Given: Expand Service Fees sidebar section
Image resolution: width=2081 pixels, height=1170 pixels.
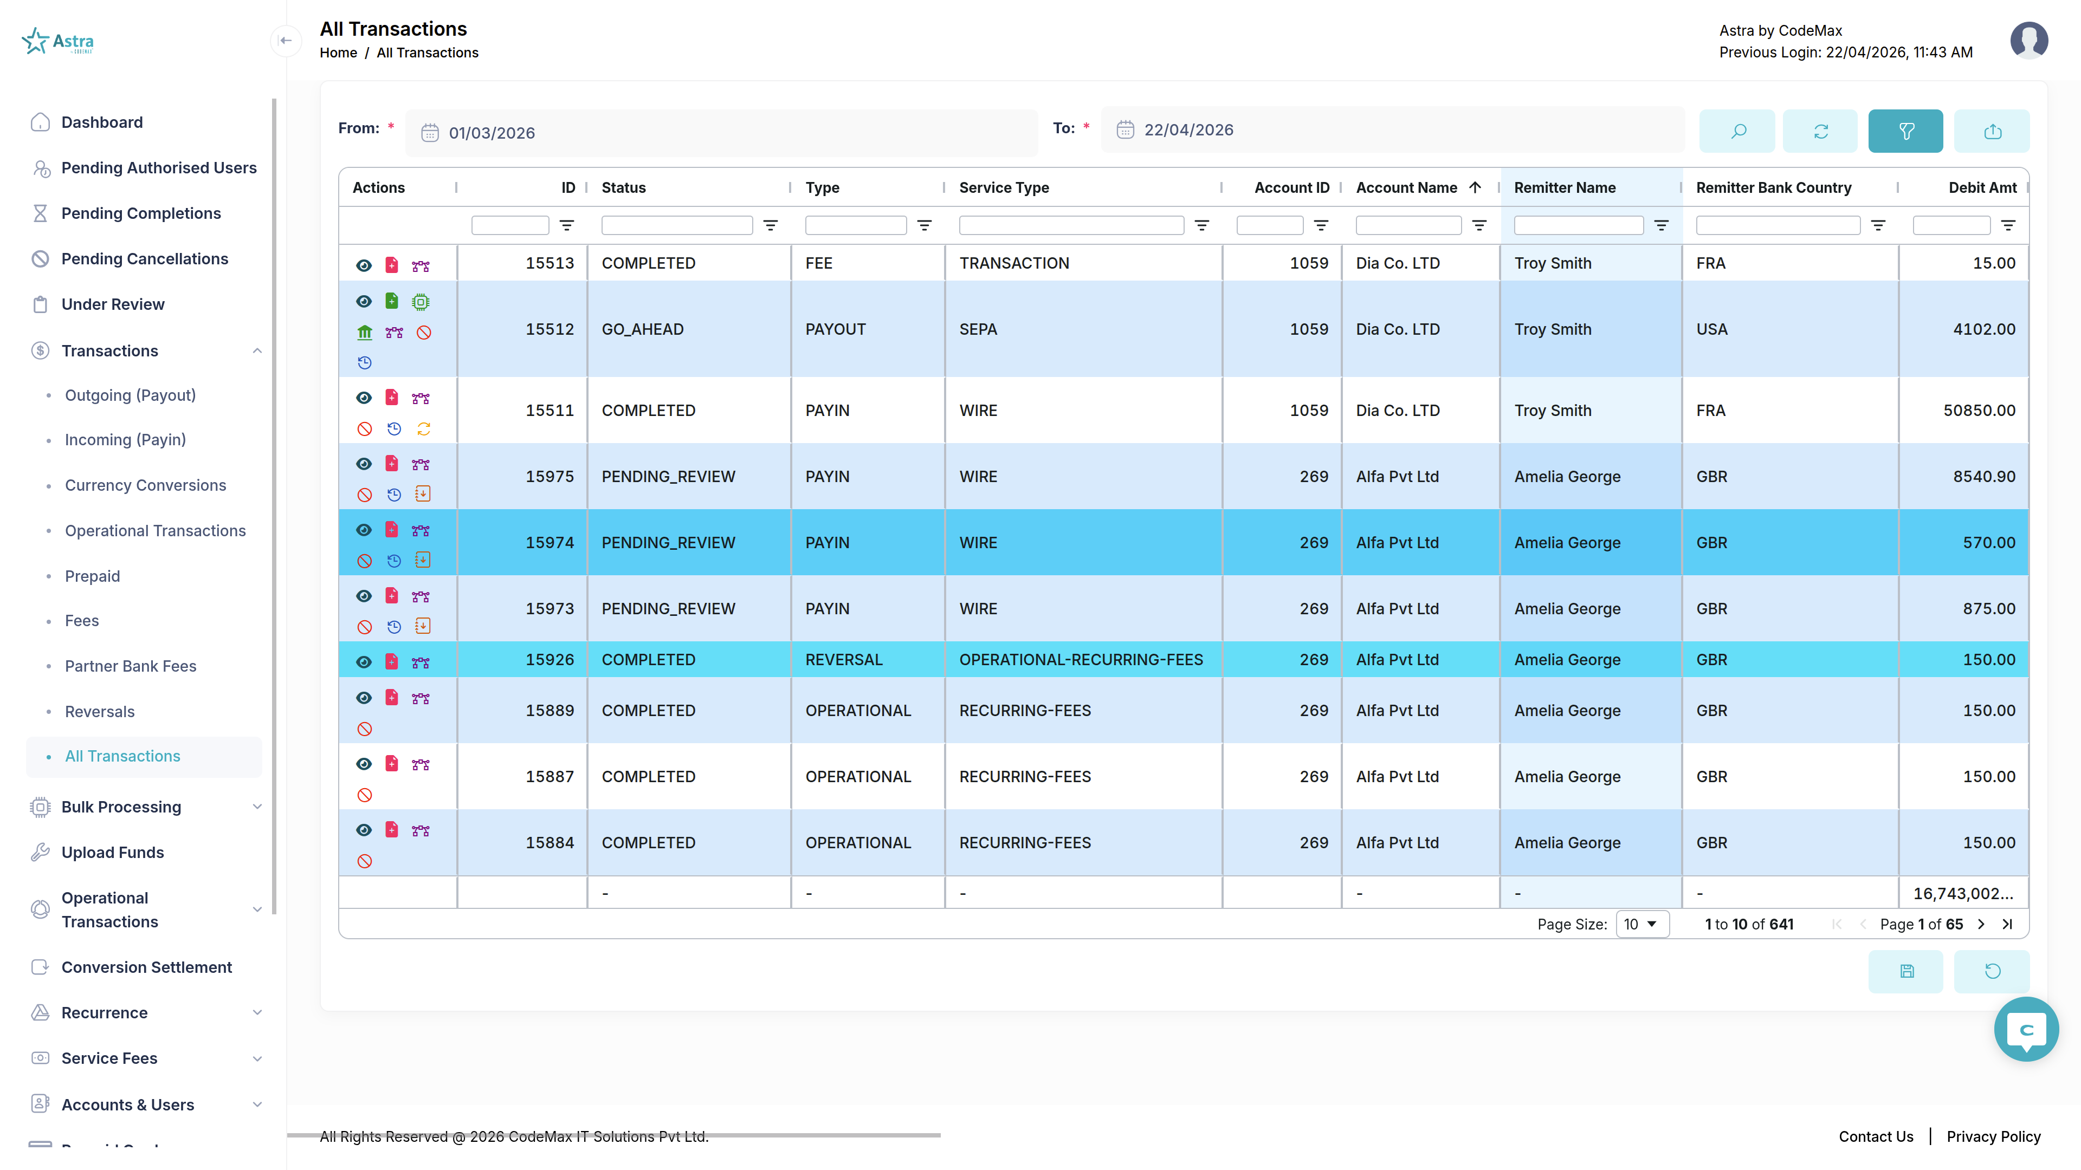Looking at the screenshot, I should [x=257, y=1059].
